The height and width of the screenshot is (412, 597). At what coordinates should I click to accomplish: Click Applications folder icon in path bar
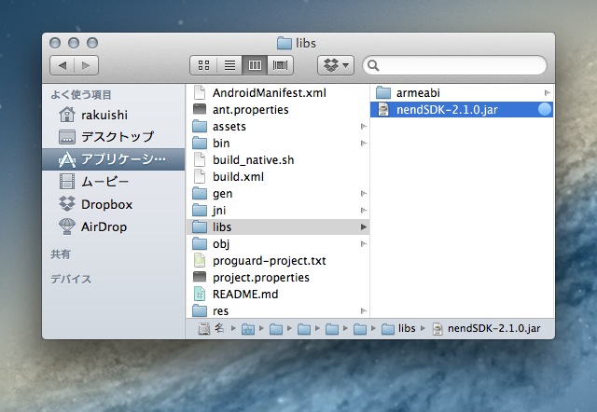(x=248, y=329)
